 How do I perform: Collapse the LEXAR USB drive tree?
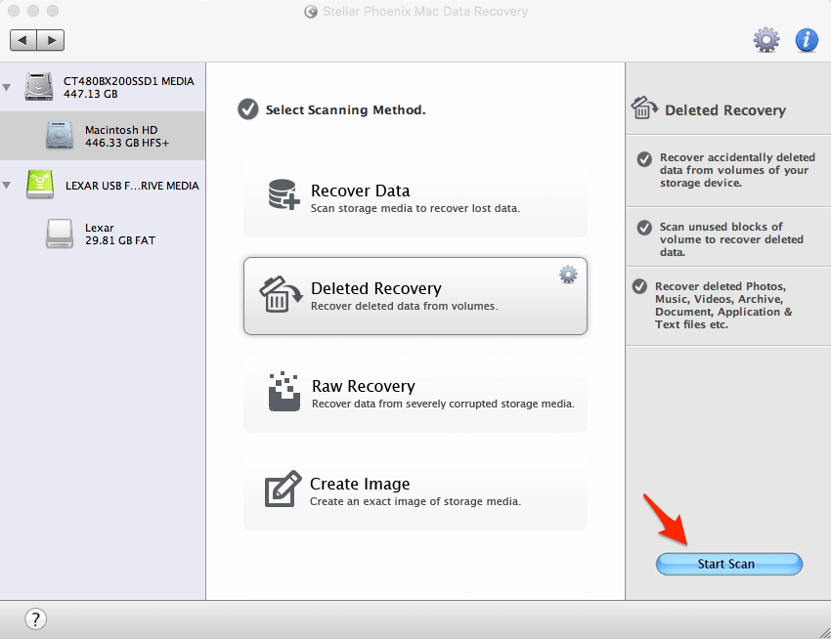coord(8,185)
